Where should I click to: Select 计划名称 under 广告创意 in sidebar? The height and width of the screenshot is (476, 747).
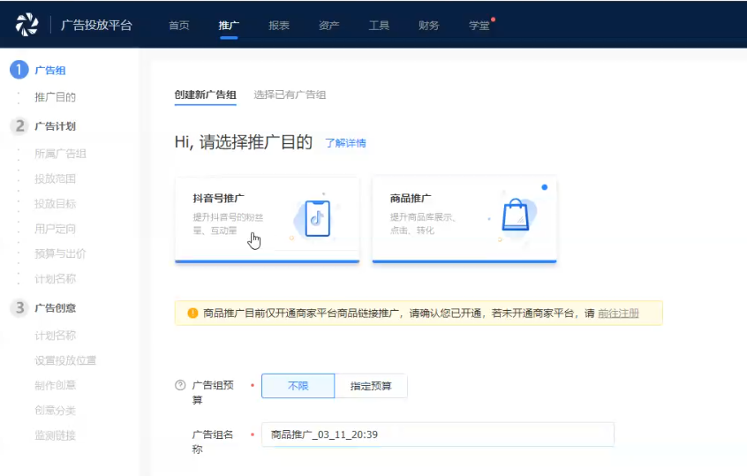click(x=56, y=336)
